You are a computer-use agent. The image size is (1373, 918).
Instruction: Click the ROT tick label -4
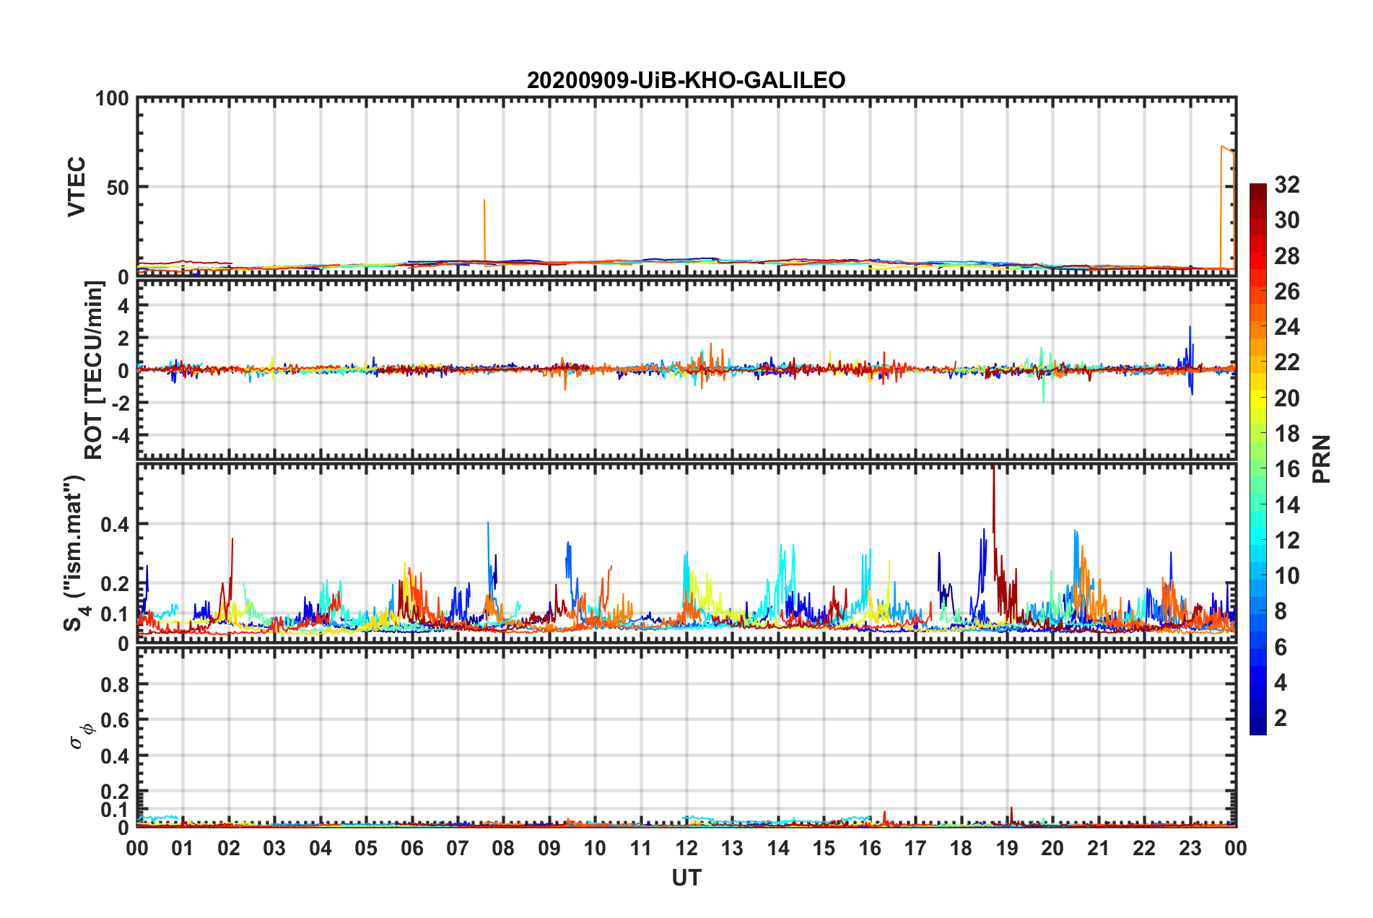(121, 436)
